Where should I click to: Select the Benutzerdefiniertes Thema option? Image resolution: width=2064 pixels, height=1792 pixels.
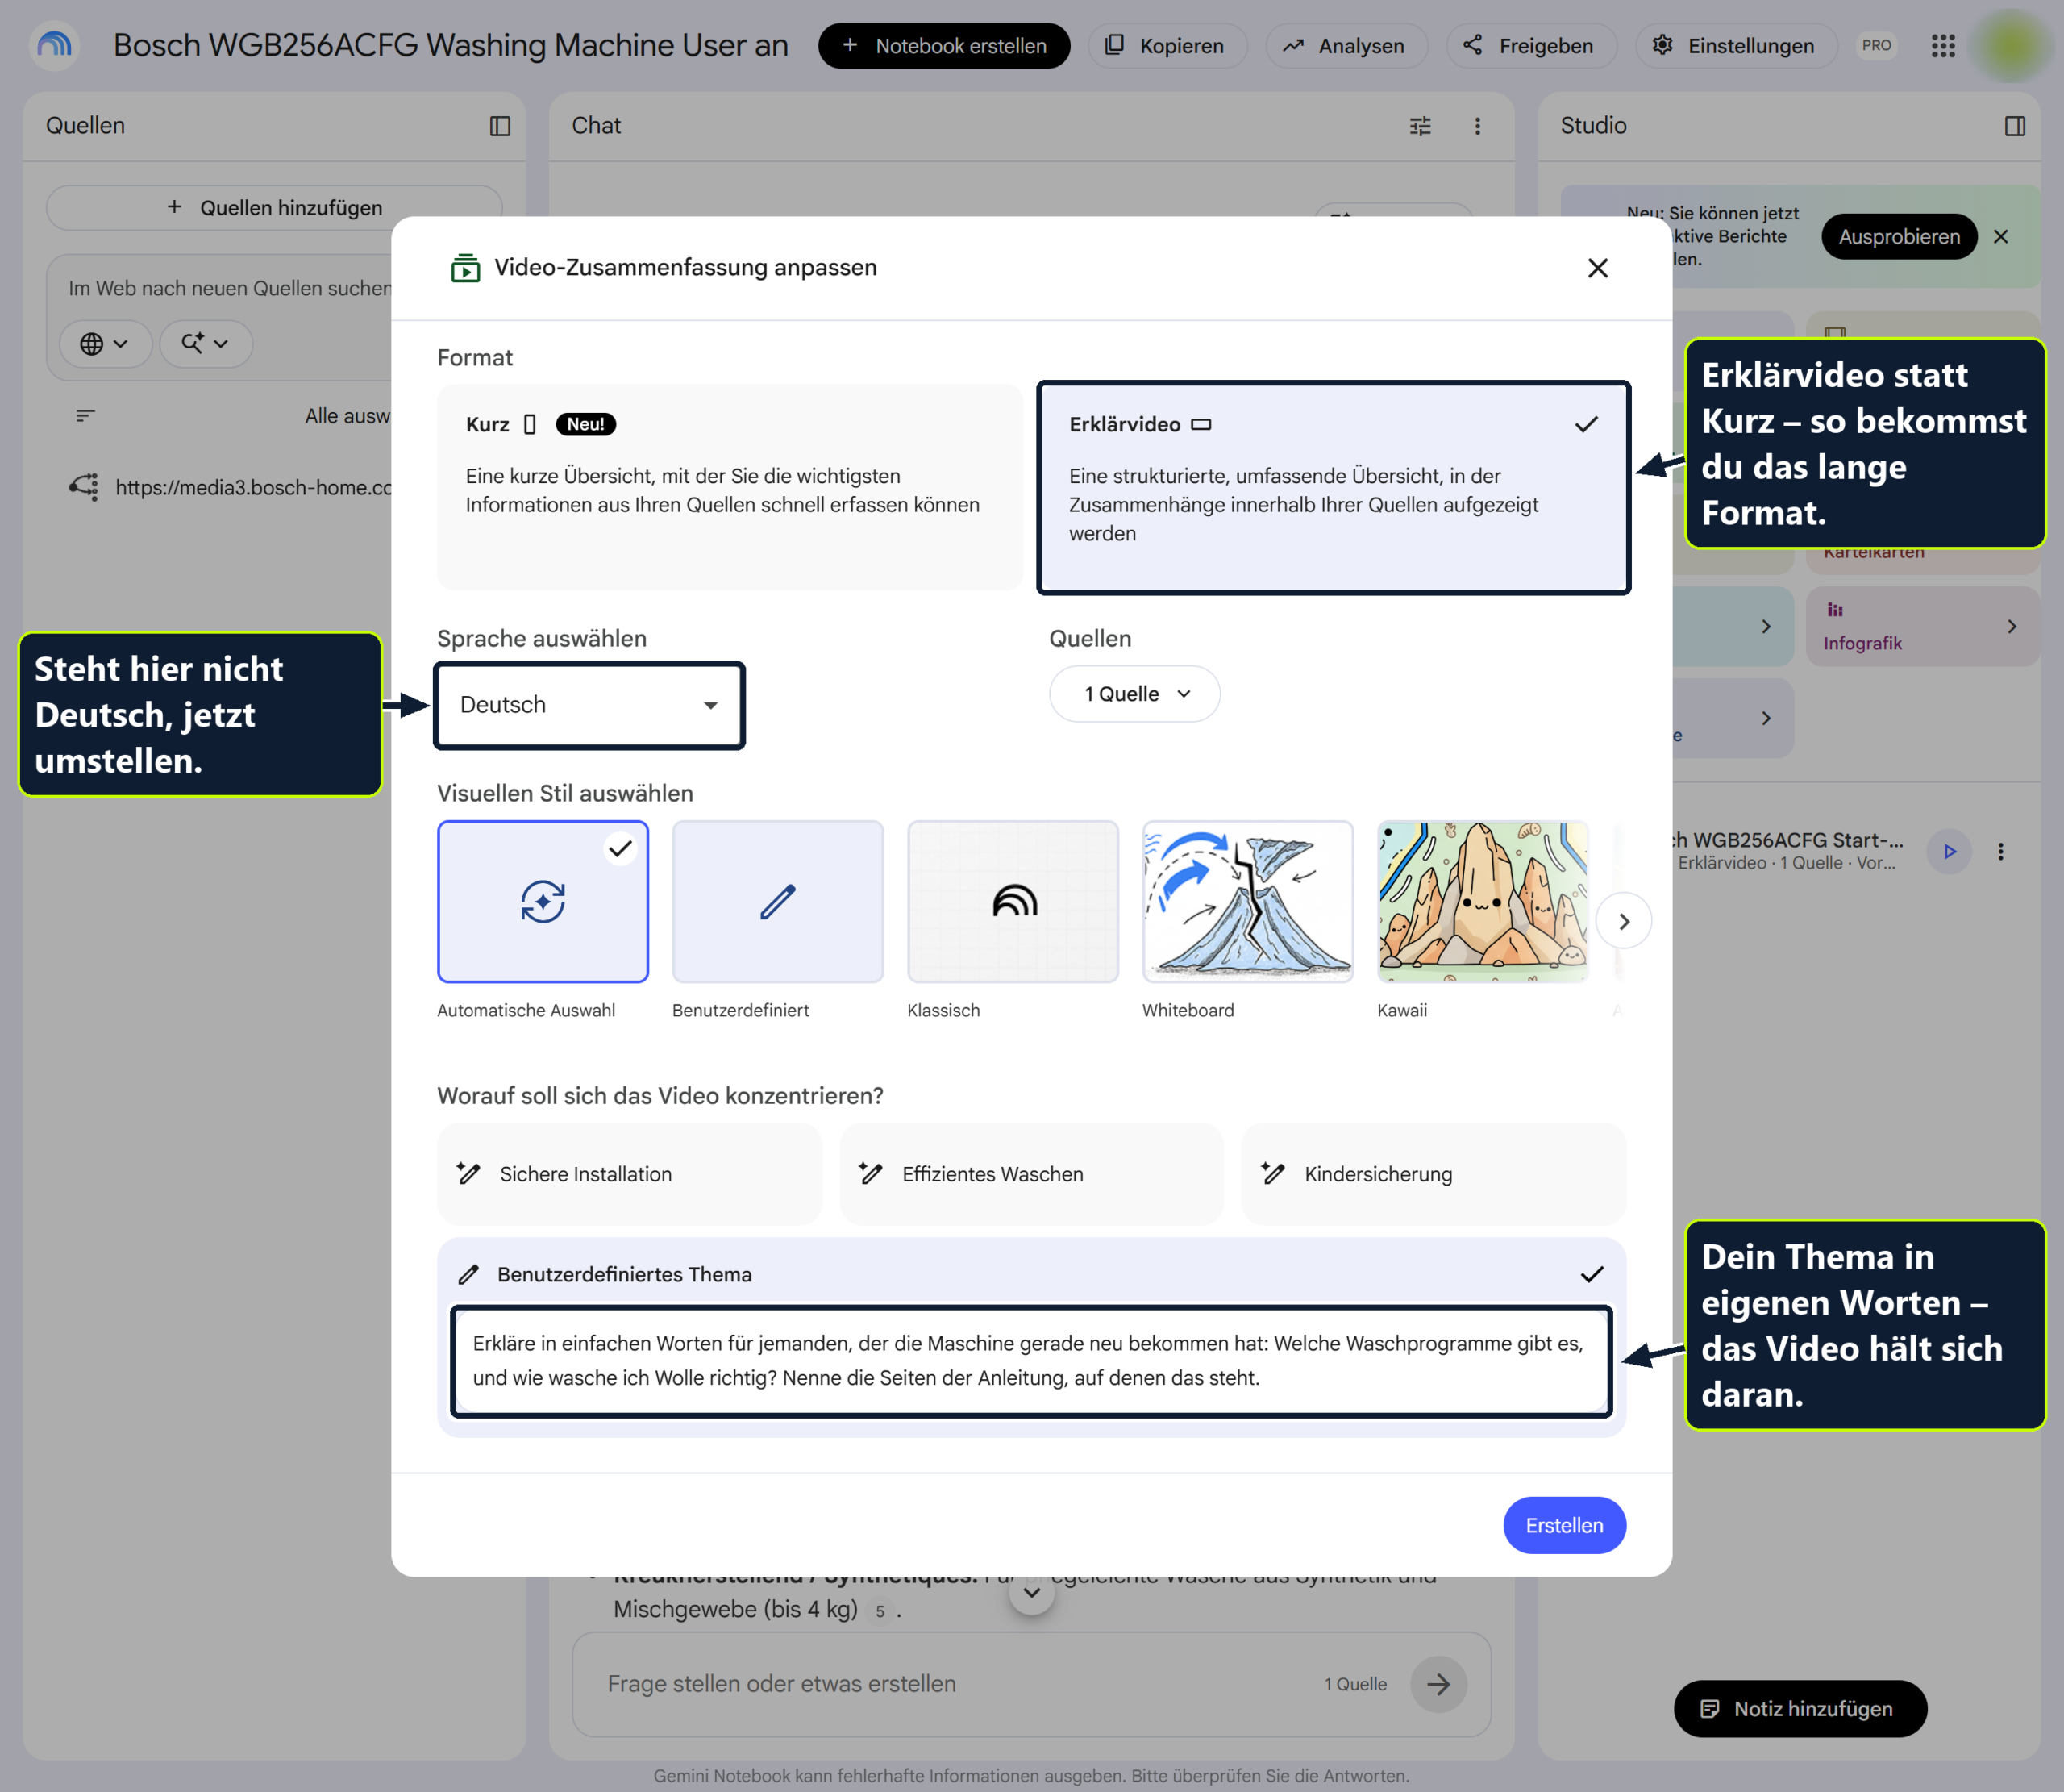[1031, 1274]
